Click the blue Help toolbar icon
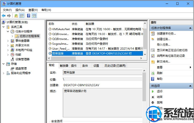 29,16
